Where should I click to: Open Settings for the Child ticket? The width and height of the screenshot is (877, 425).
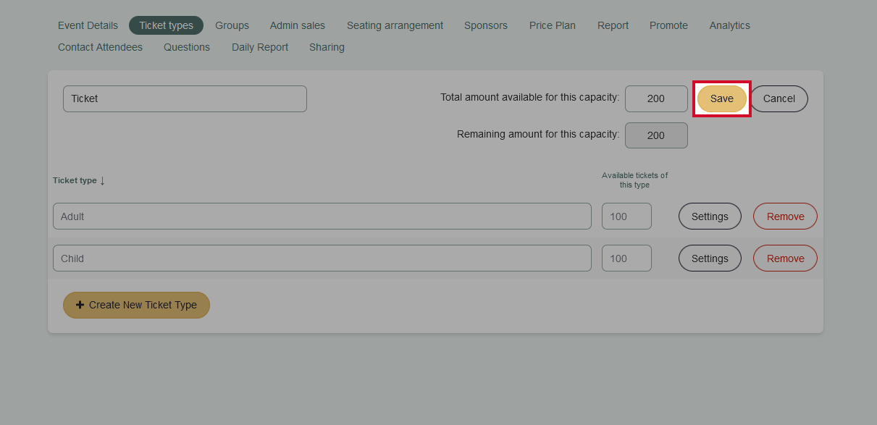coord(709,258)
